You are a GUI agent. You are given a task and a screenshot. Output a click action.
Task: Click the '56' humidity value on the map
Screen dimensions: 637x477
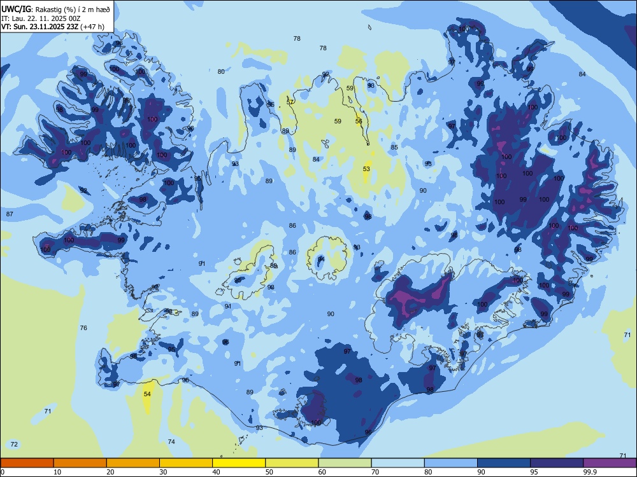coord(358,121)
